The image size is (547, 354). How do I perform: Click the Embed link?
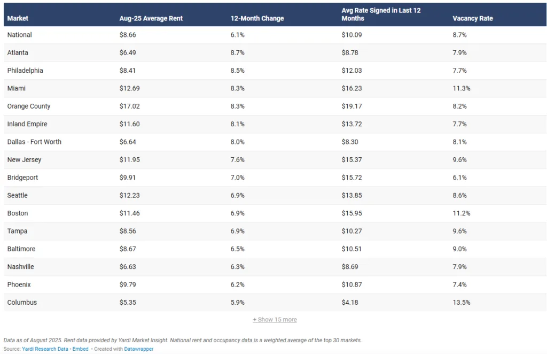(x=80, y=349)
